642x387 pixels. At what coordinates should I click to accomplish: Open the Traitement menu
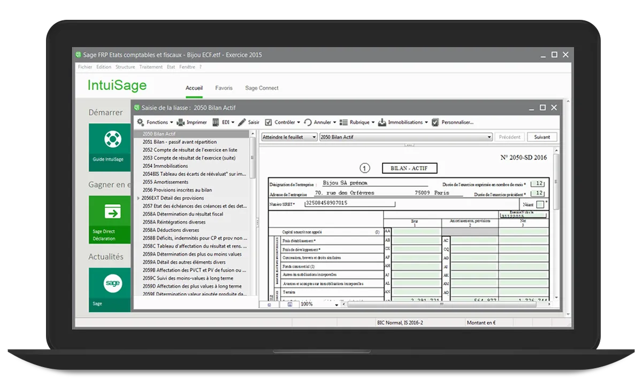point(151,67)
